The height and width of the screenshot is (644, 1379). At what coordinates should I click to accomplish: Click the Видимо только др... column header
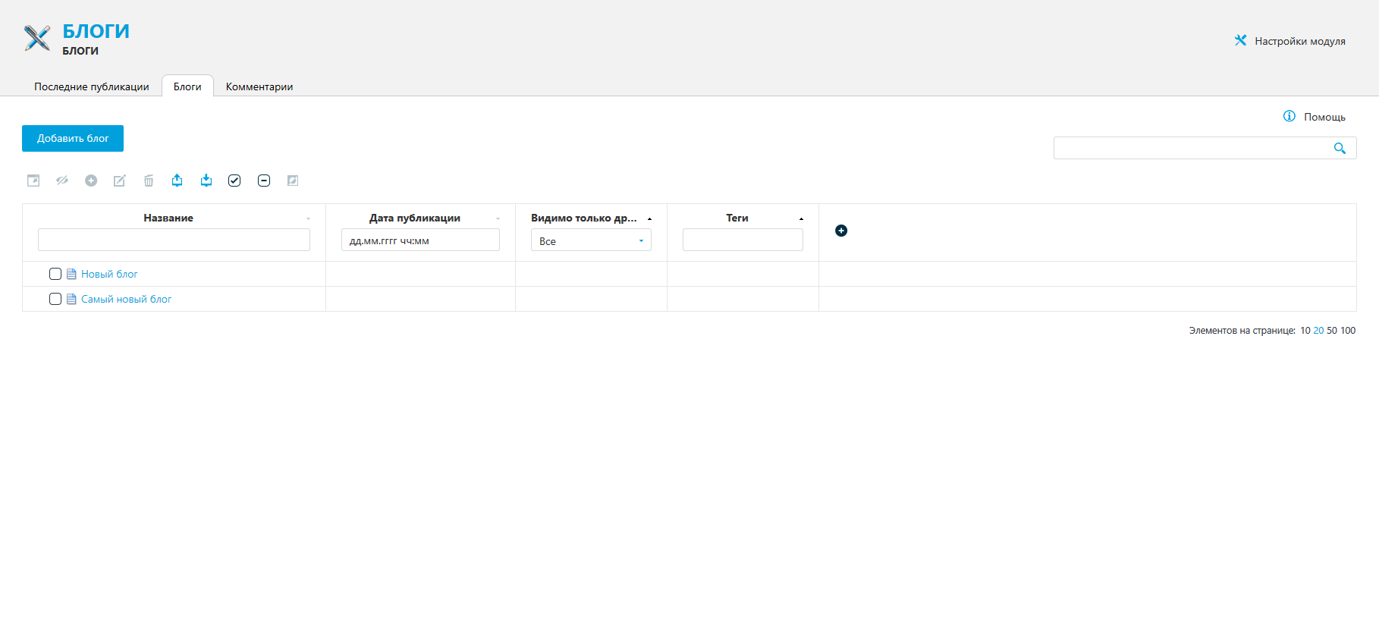click(x=584, y=218)
